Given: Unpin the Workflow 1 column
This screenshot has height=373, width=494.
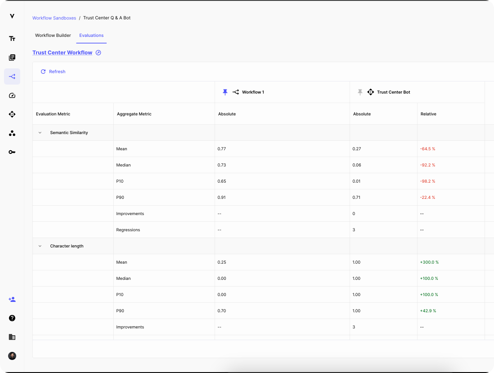Looking at the screenshot, I should coord(225,92).
